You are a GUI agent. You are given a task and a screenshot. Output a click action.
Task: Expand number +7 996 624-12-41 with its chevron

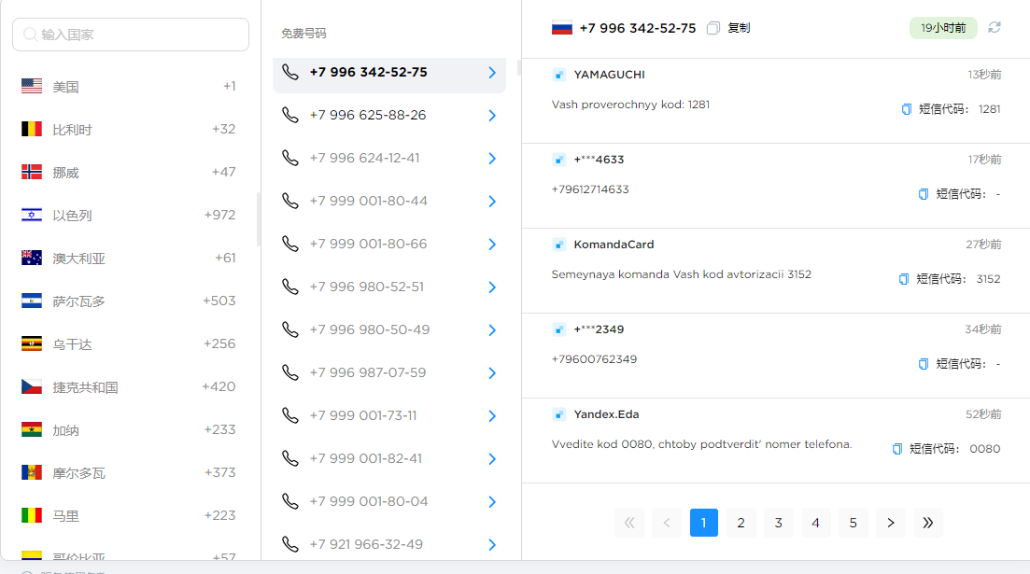tap(492, 159)
